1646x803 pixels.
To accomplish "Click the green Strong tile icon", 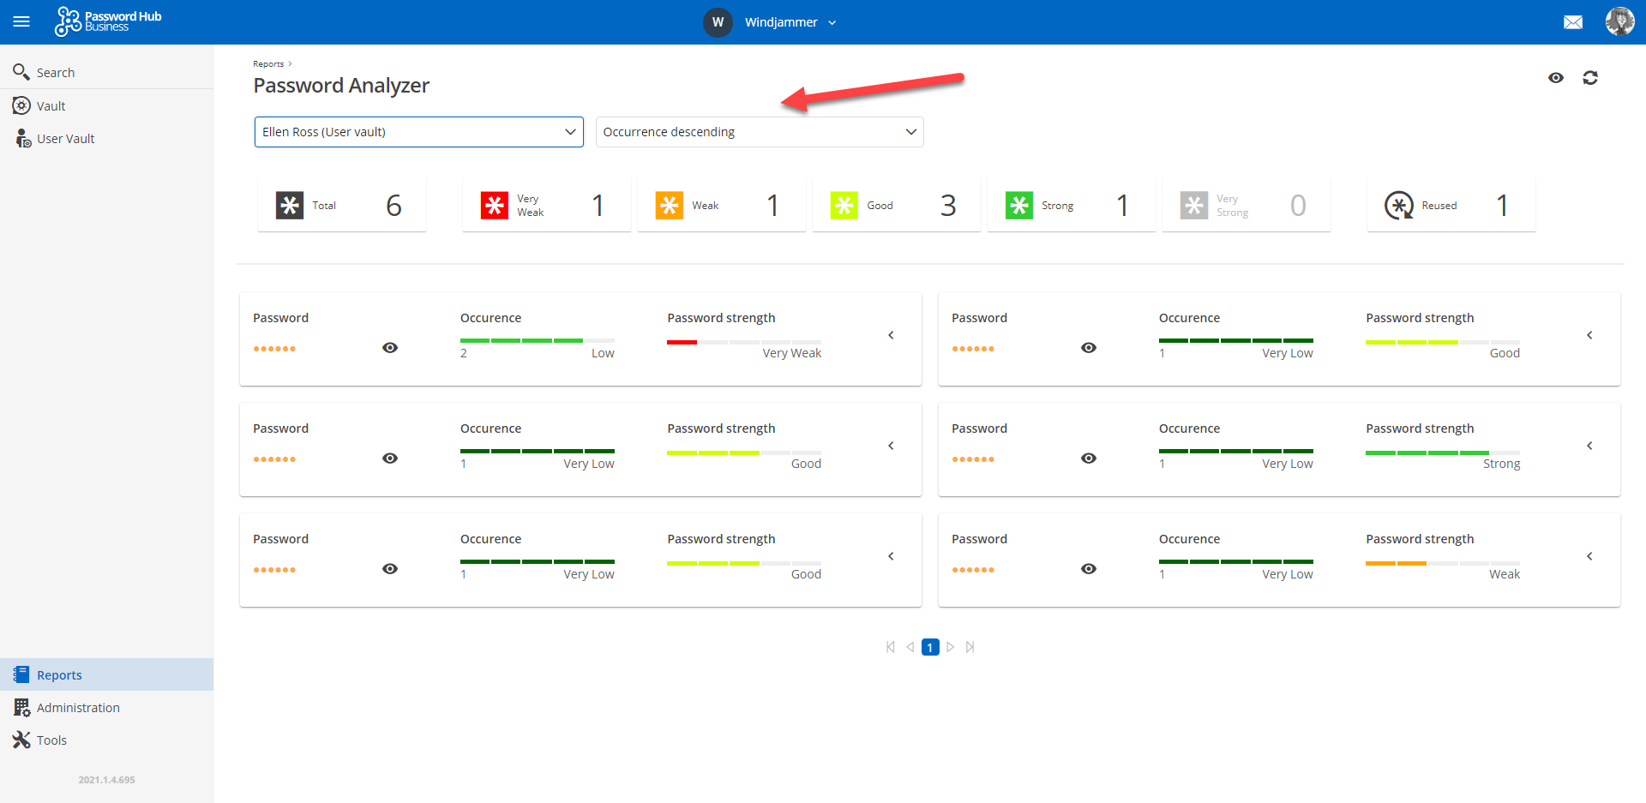I will [x=1019, y=206].
